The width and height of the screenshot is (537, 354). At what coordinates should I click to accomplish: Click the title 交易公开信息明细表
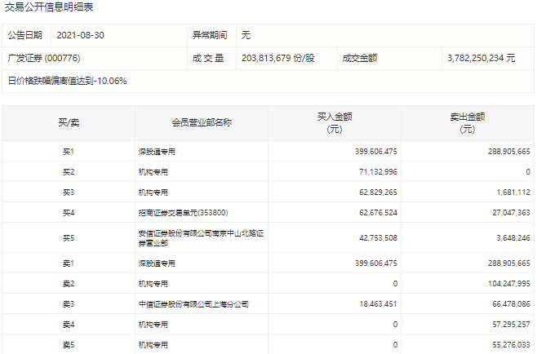49,7
